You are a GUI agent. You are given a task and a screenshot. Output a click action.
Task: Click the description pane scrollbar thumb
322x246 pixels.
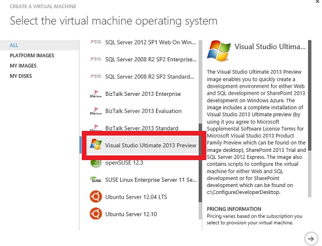[x=310, y=95]
